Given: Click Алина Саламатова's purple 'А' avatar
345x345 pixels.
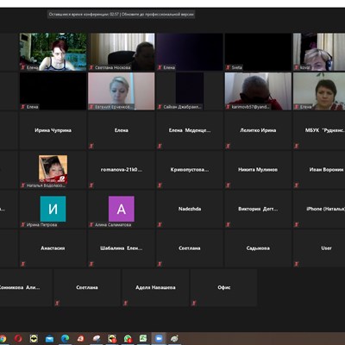Looking at the screenshot, I should click(122, 209).
